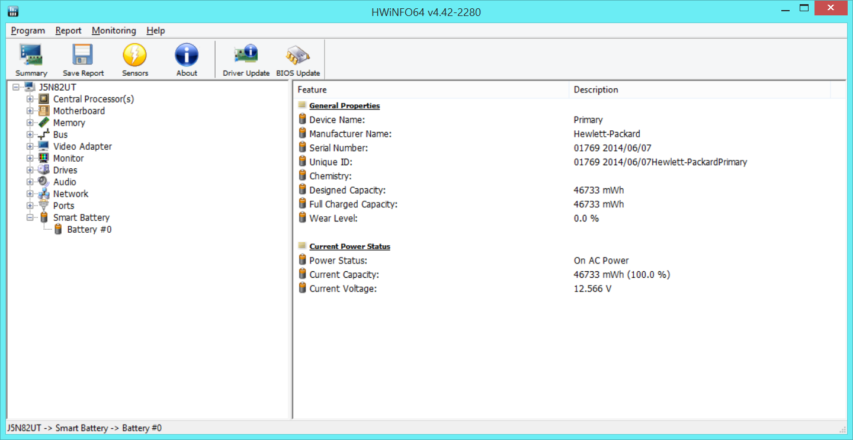Open the Help menu
853x440 pixels.
(156, 31)
